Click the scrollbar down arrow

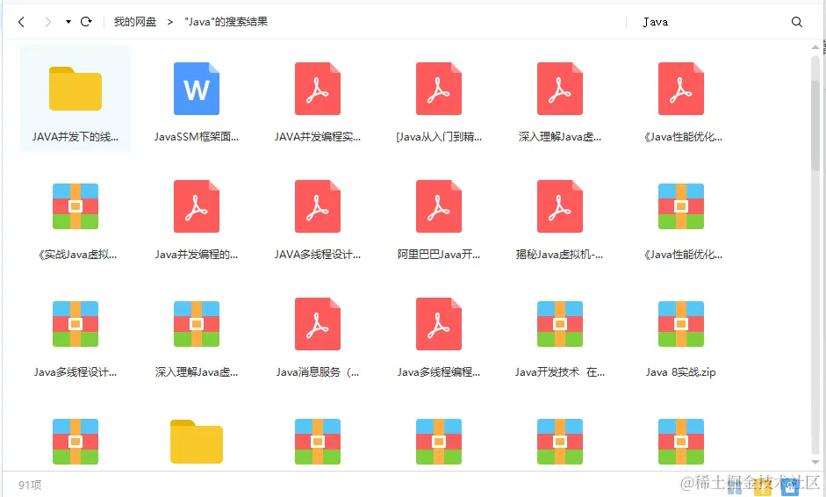(815, 462)
